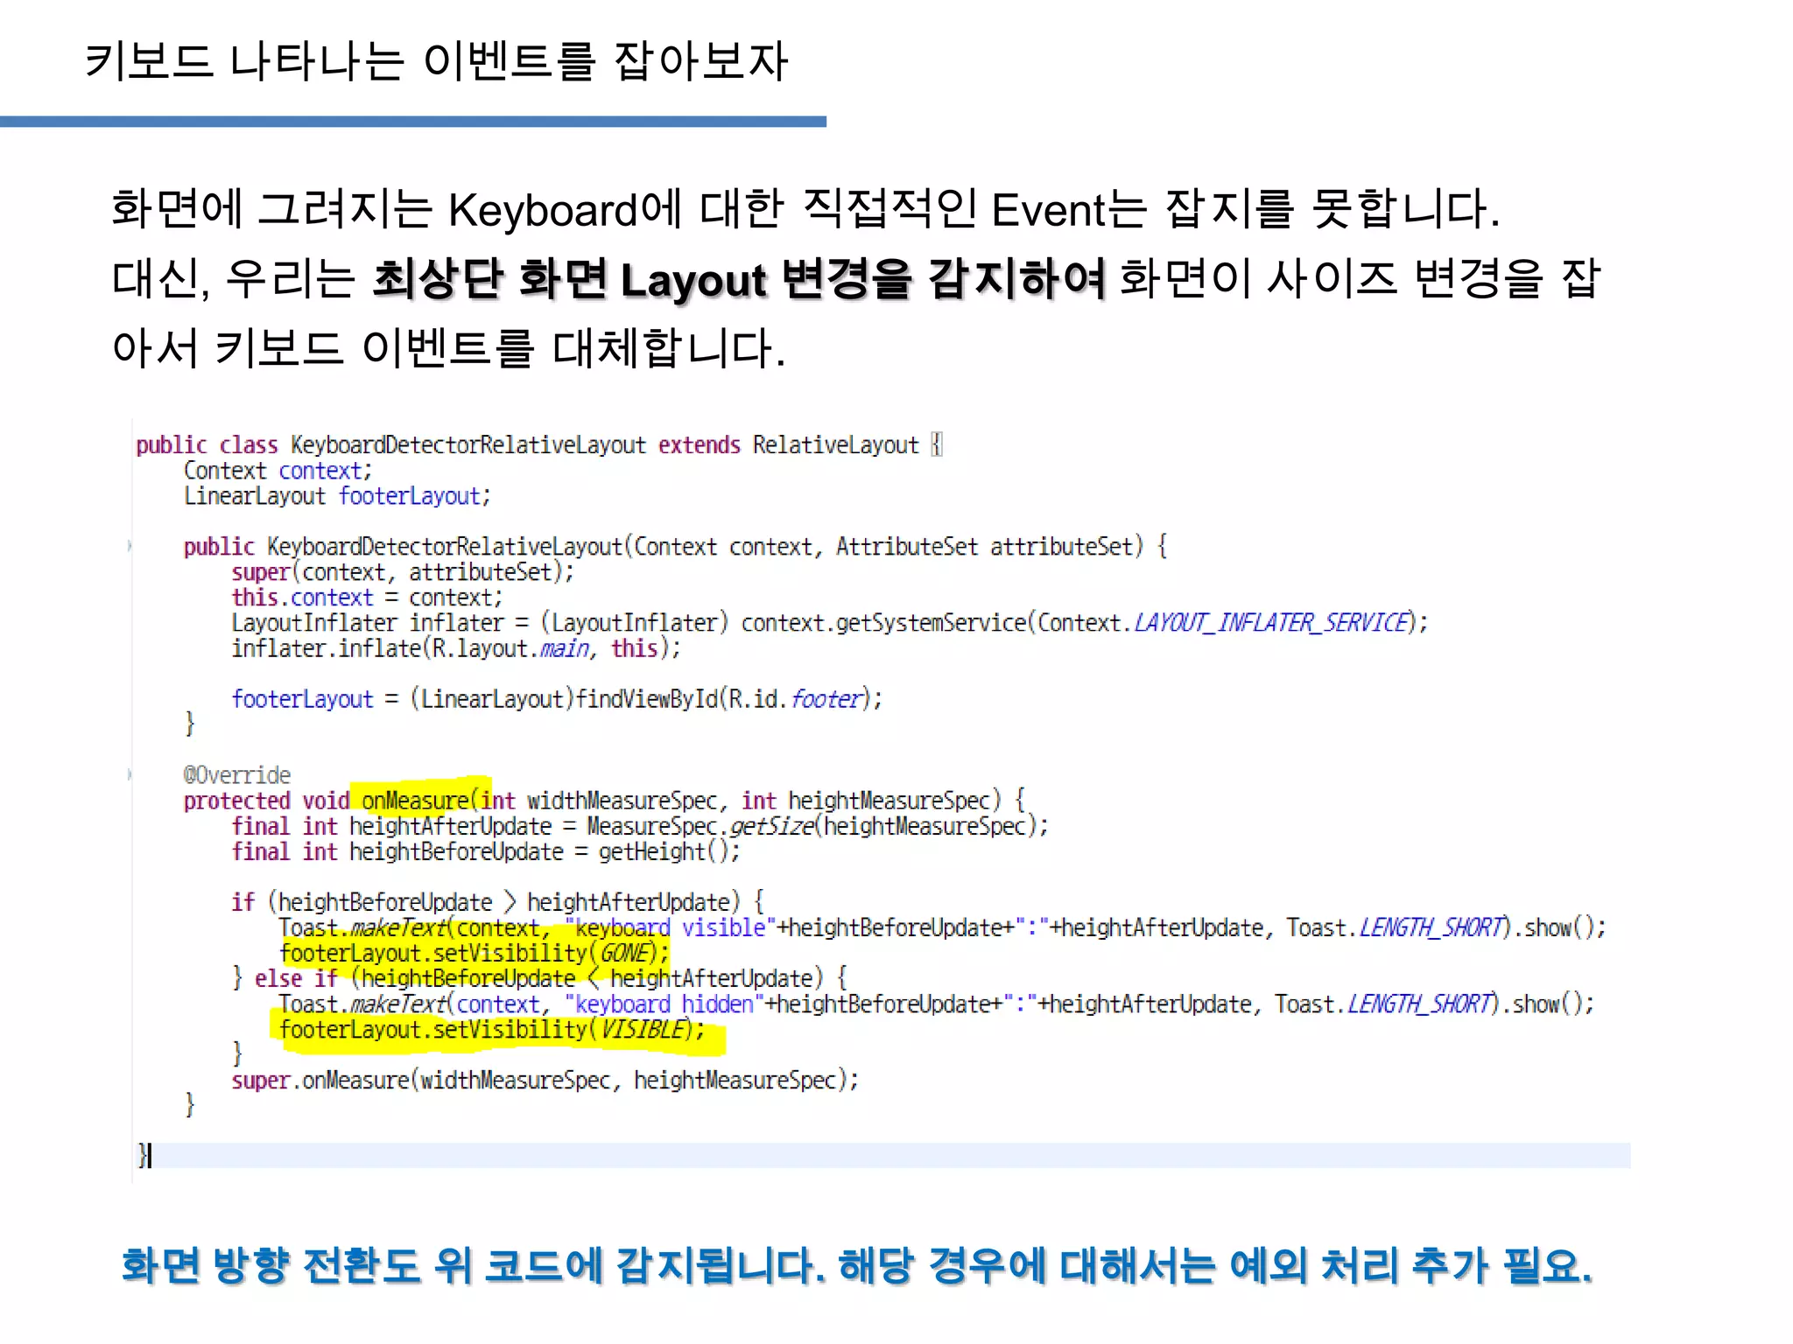Image resolution: width=1793 pixels, height=1344 pixels.
Task: Click the highlighted onMeasure method name
Action: pyautogui.click(x=415, y=801)
